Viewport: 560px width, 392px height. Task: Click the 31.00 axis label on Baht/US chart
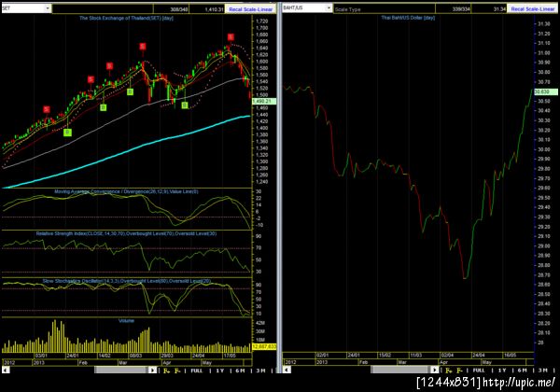[544, 53]
